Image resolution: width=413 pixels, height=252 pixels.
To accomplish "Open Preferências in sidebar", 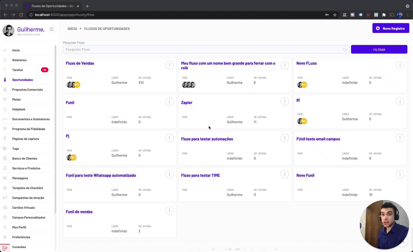I will pyautogui.click(x=21, y=237).
